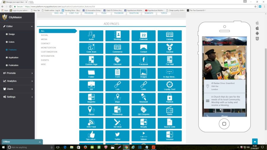Select the Code Scan feature
Image resolution: width=267 pixels, height=150 pixels.
click(x=91, y=48)
